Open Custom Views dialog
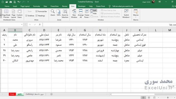Viewport: 176px width, 99px height. pyautogui.click(x=20, y=14)
